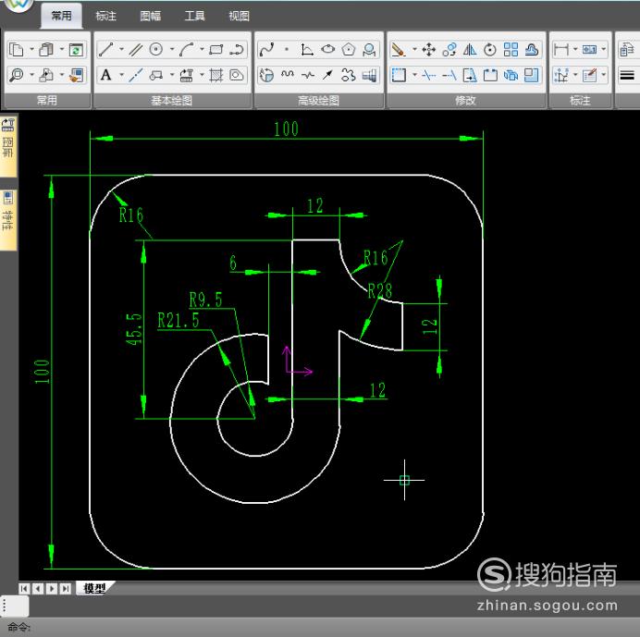Select the Erase tool
Image resolution: width=640 pixels, height=637 pixels.
(x=398, y=50)
